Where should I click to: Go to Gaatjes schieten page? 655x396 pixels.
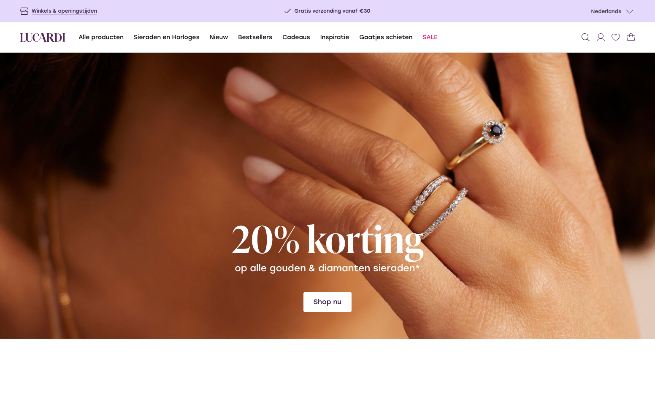[386, 37]
